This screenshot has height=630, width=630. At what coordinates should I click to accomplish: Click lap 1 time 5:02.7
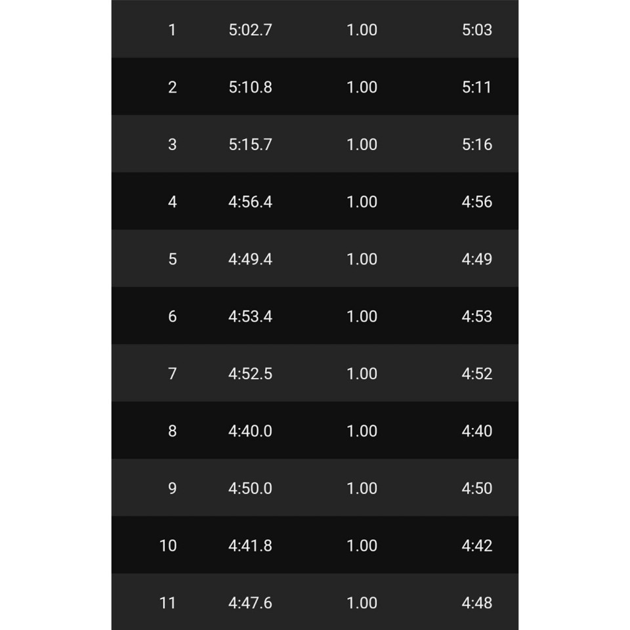pyautogui.click(x=250, y=30)
